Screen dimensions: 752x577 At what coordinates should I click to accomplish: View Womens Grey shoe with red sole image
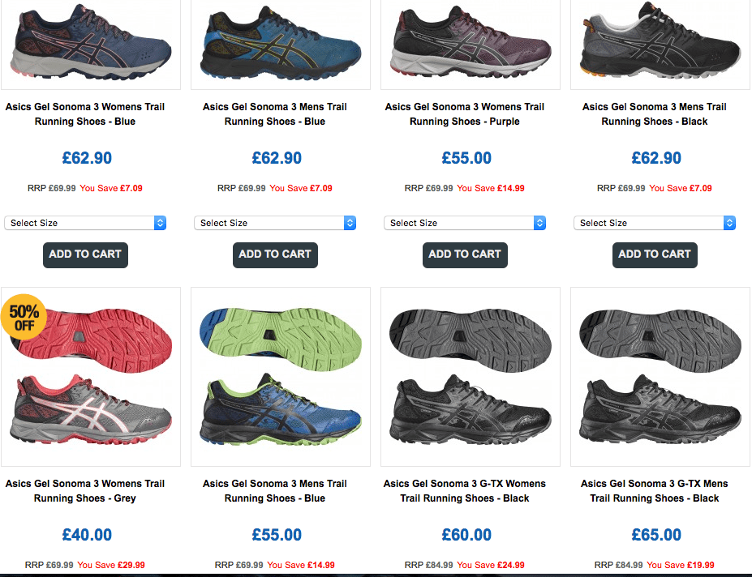coord(91,377)
